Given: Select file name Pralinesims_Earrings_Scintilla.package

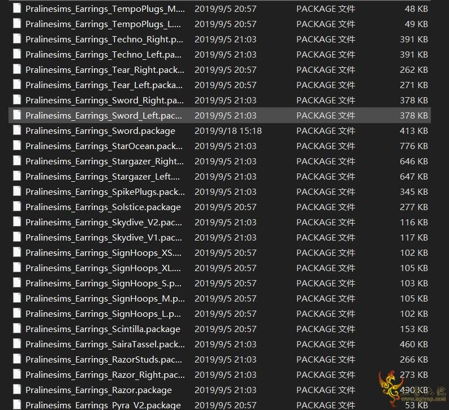Looking at the screenshot, I should (x=103, y=329).
